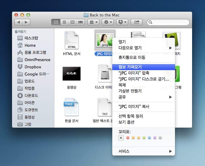Choose "JPG 이미지" 압축 menu item
This screenshot has width=205, height=166.
[143, 73]
